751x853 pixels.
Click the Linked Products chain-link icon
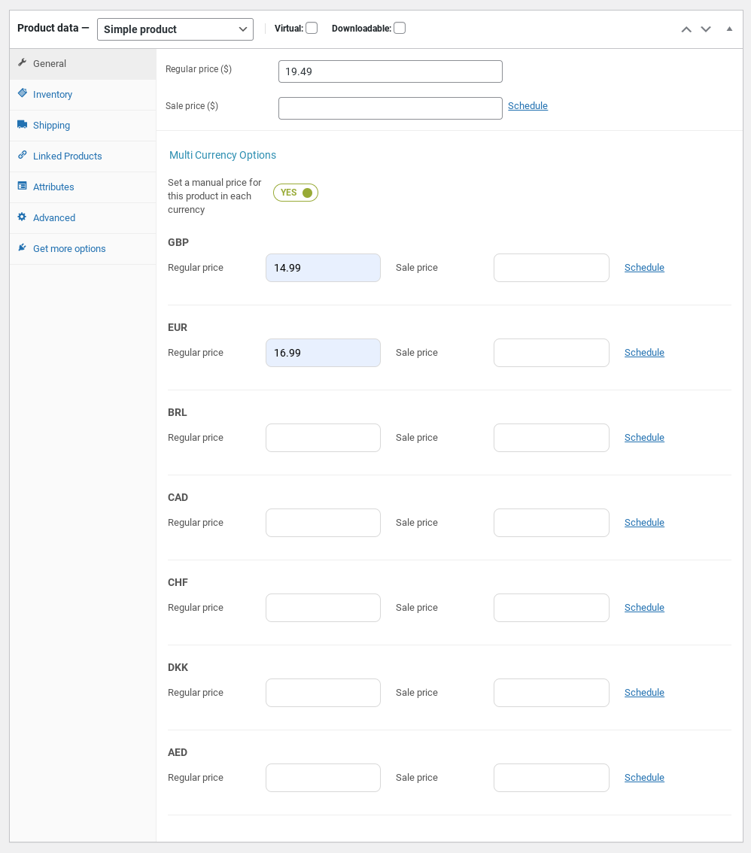[23, 155]
